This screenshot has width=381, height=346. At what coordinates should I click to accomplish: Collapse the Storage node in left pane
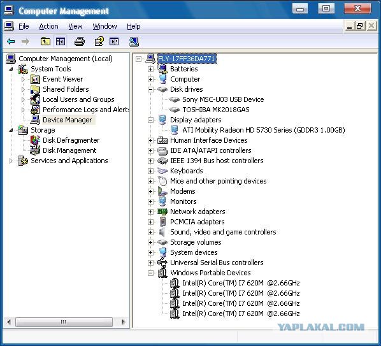(x=11, y=131)
